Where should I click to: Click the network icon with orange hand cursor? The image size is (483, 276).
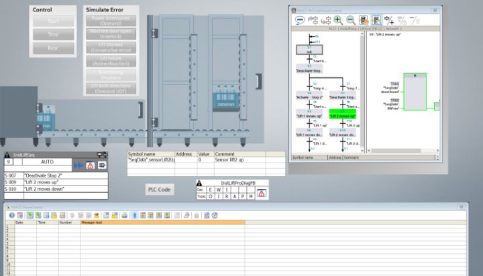pos(364,20)
